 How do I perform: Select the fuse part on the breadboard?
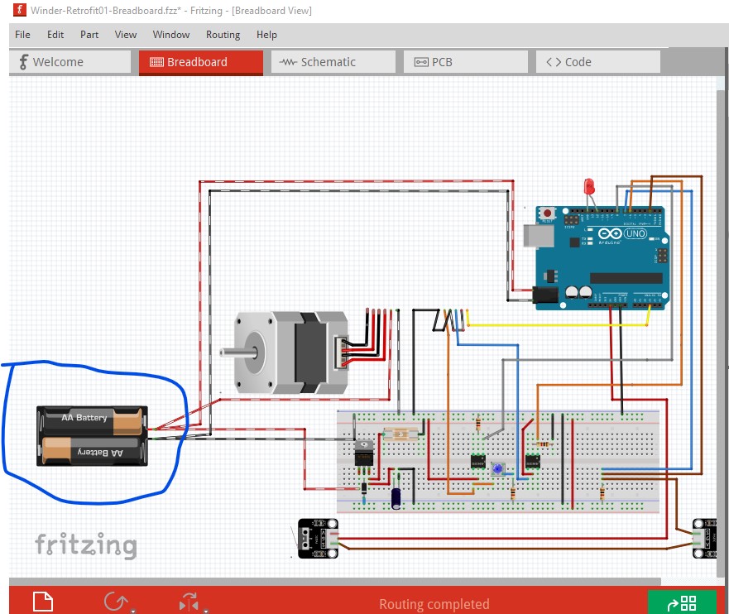pyautogui.click(x=400, y=434)
